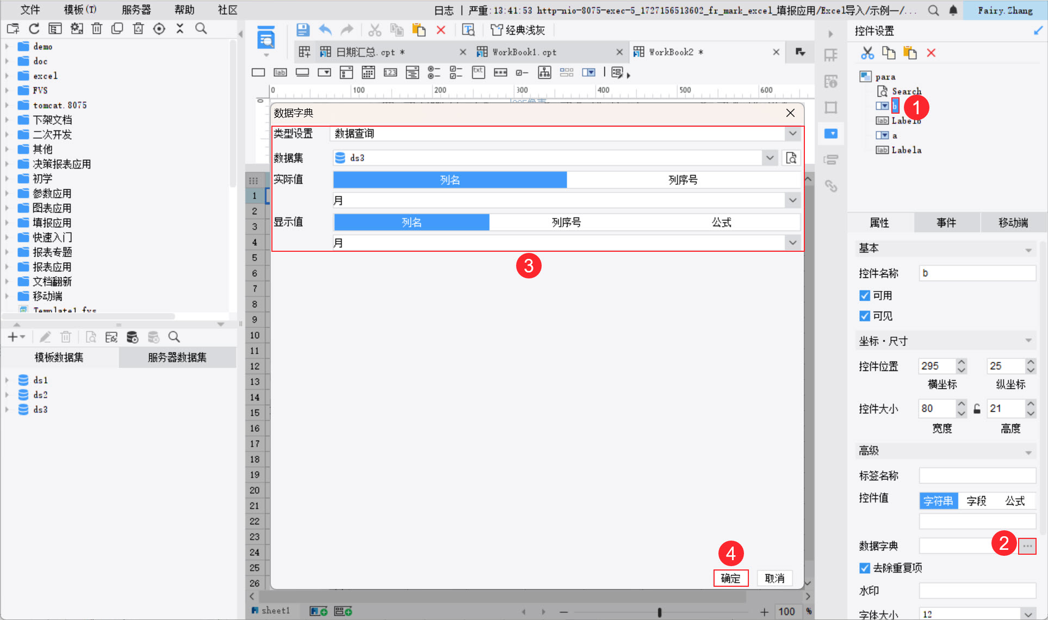The height and width of the screenshot is (620, 1048).
Task: Open the 服务器 menu
Action: click(136, 10)
